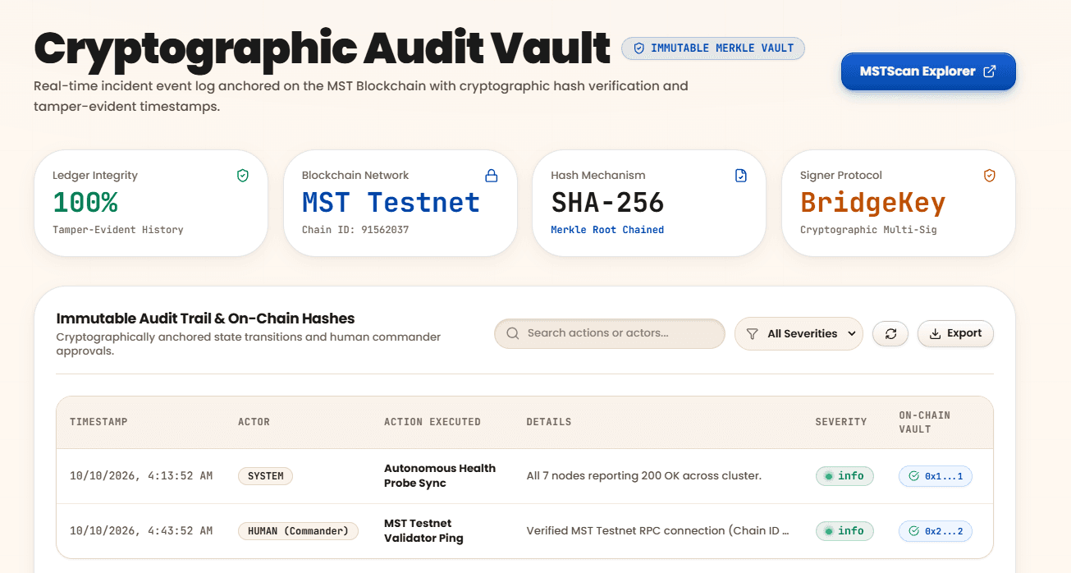1071x573 pixels.
Task: Select the HUMAN (Commander) actor tag
Action: click(299, 531)
